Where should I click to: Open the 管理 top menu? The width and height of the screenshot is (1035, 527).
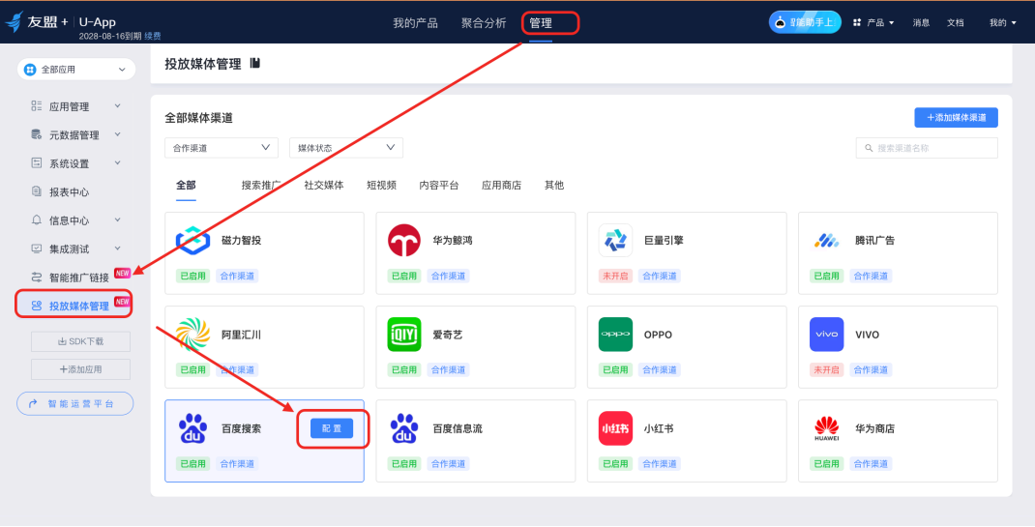point(541,23)
